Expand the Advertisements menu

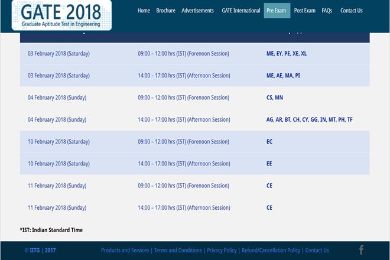(197, 11)
